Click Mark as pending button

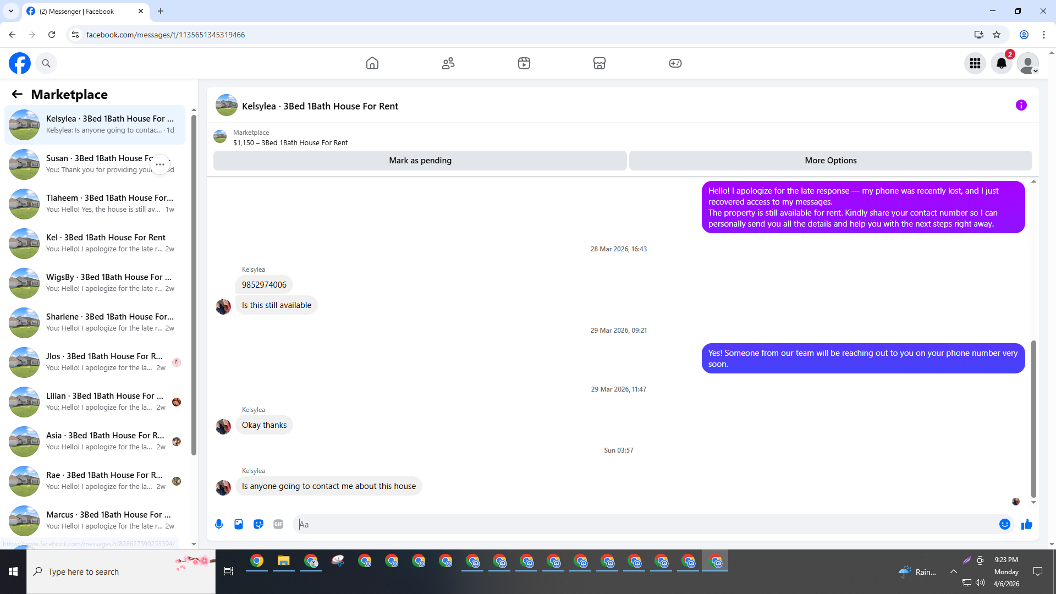click(420, 161)
